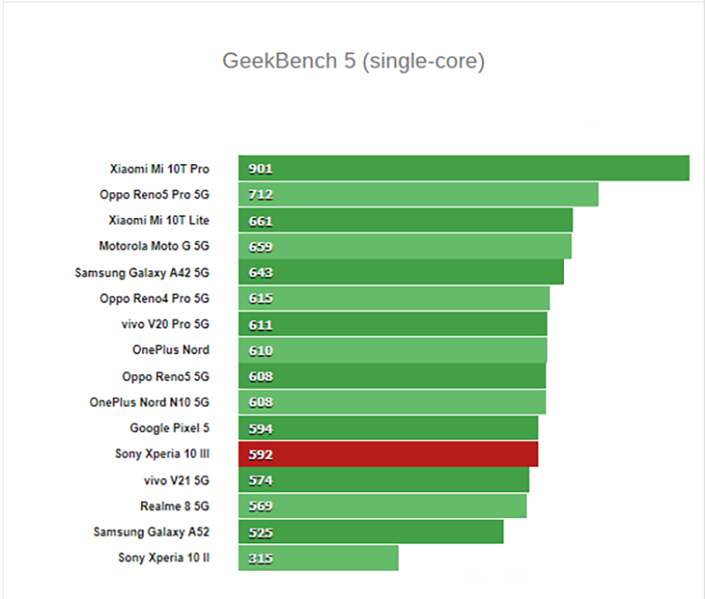Click the Oppo Reno5 Pro 5G bar
Image resolution: width=705 pixels, height=599 pixels.
418,194
